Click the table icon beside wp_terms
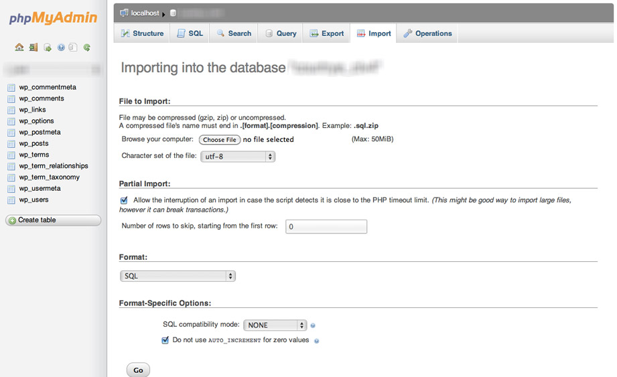 11,155
